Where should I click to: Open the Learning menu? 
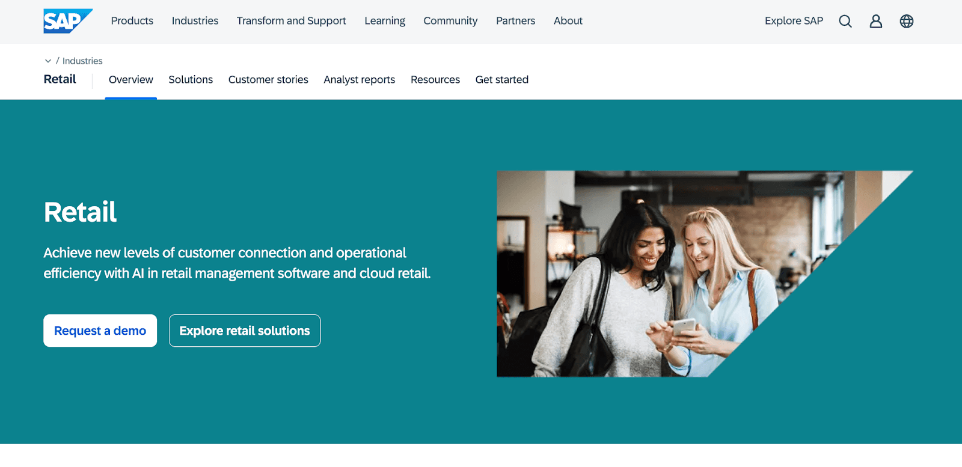click(x=385, y=21)
